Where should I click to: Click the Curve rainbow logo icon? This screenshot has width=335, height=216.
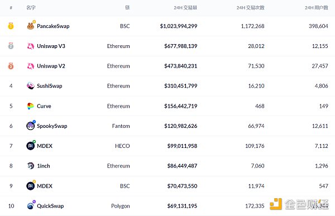pos(30,106)
